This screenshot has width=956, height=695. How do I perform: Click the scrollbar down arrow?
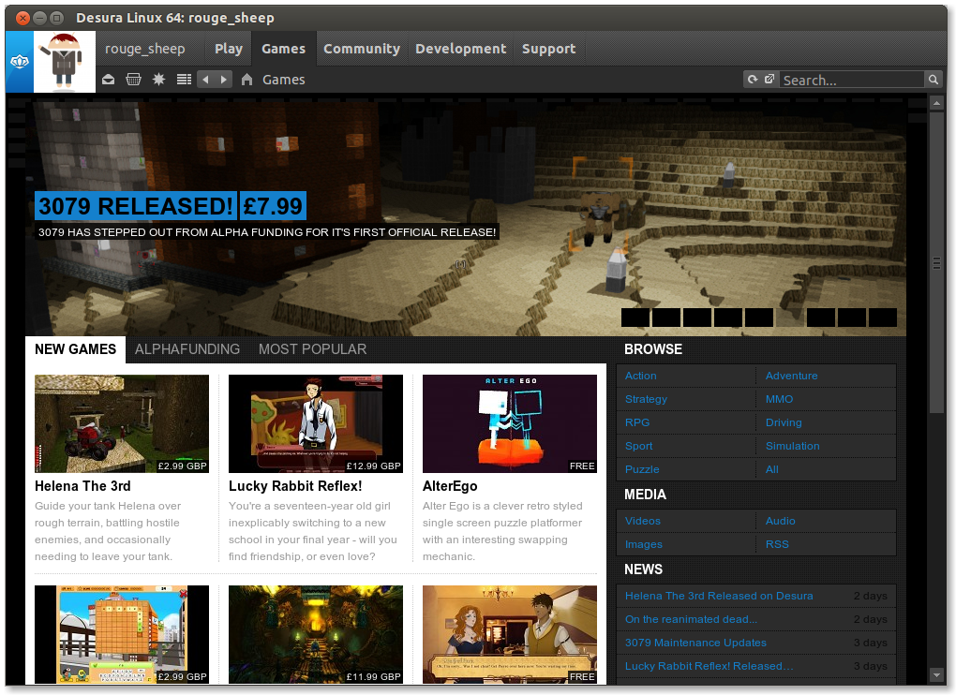tap(936, 675)
